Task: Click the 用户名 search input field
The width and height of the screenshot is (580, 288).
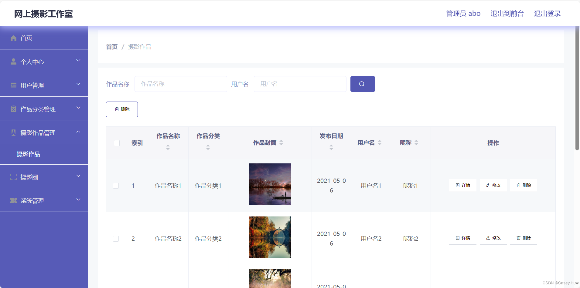Action: coord(300,84)
